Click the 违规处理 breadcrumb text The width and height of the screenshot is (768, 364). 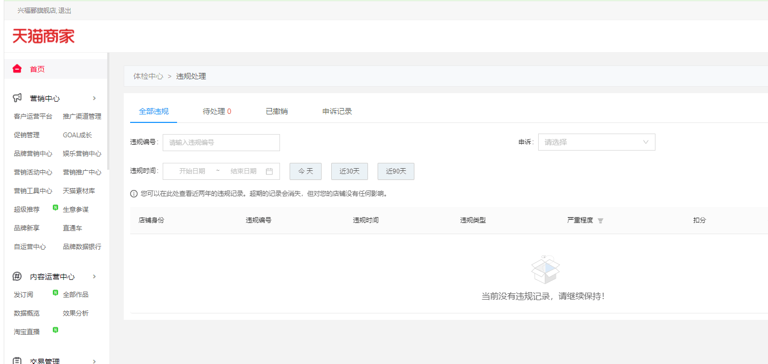coord(191,76)
